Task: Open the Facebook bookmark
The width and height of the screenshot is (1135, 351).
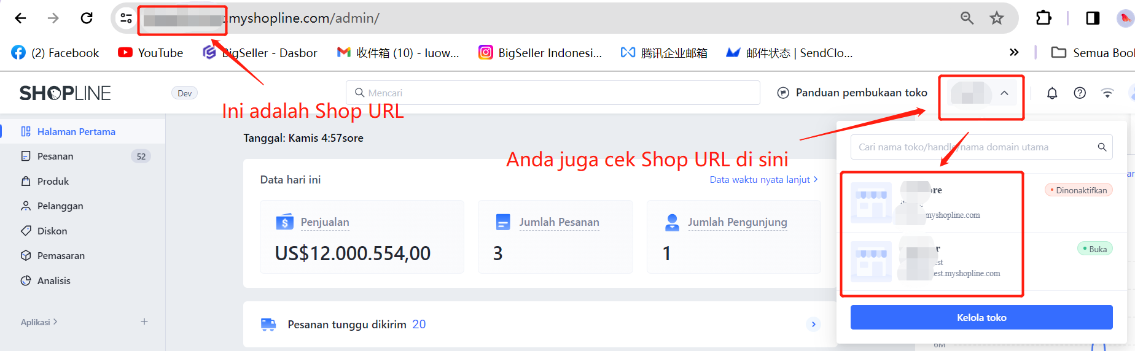Action: pyautogui.click(x=55, y=53)
